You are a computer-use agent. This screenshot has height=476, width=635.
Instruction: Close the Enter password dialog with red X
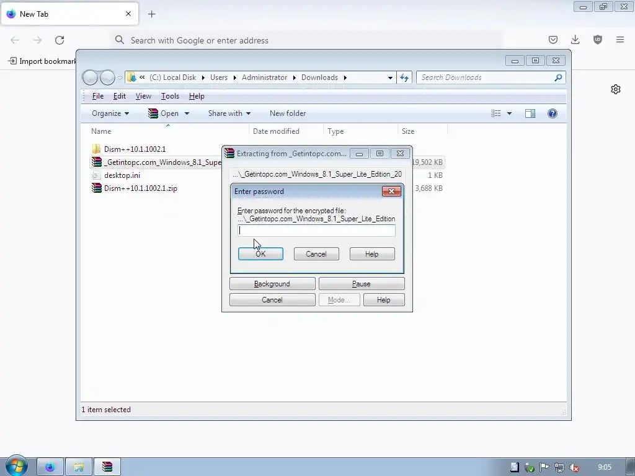391,191
